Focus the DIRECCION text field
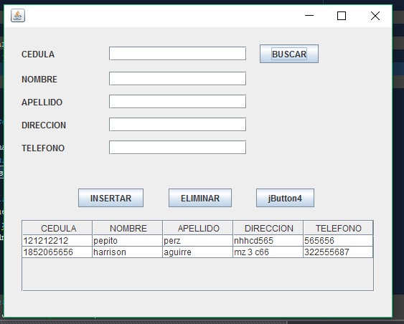 pos(177,125)
